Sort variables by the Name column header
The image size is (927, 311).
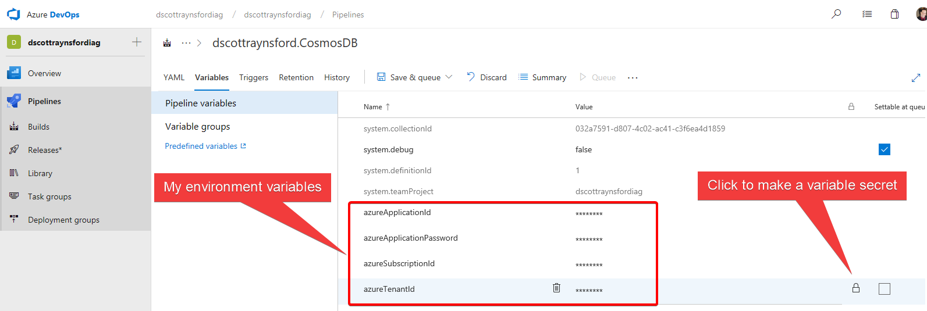coord(373,107)
